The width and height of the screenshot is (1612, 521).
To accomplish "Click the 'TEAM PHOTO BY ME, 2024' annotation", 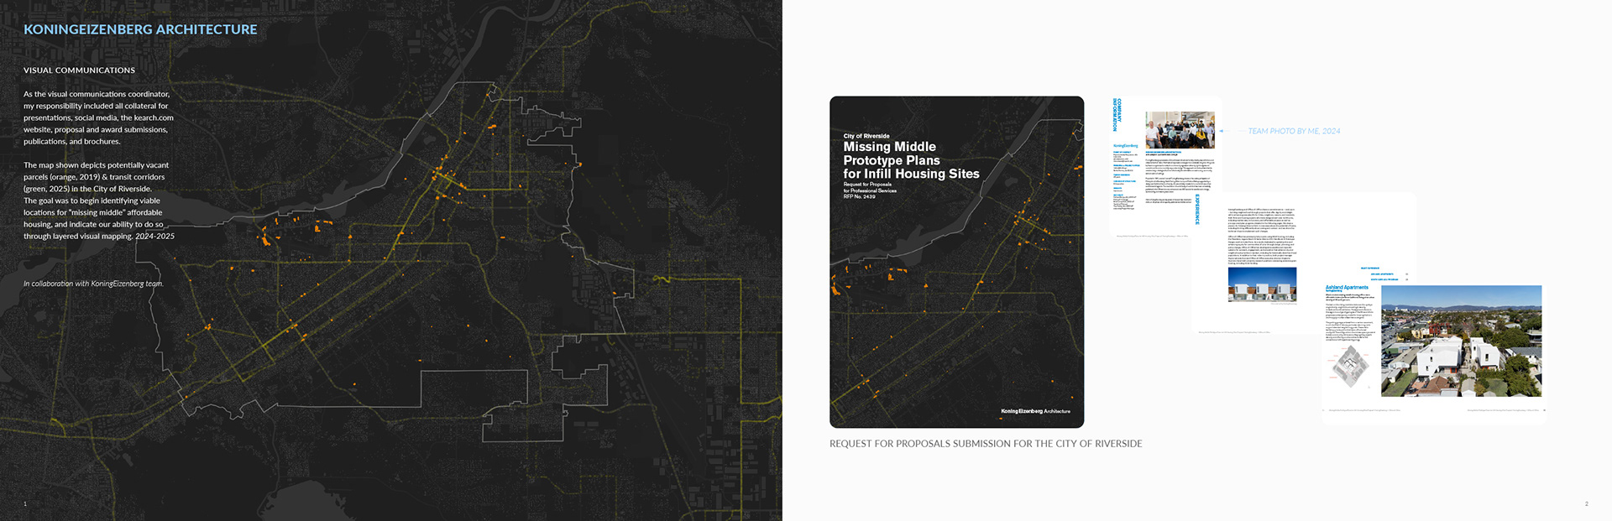I will point(1294,131).
